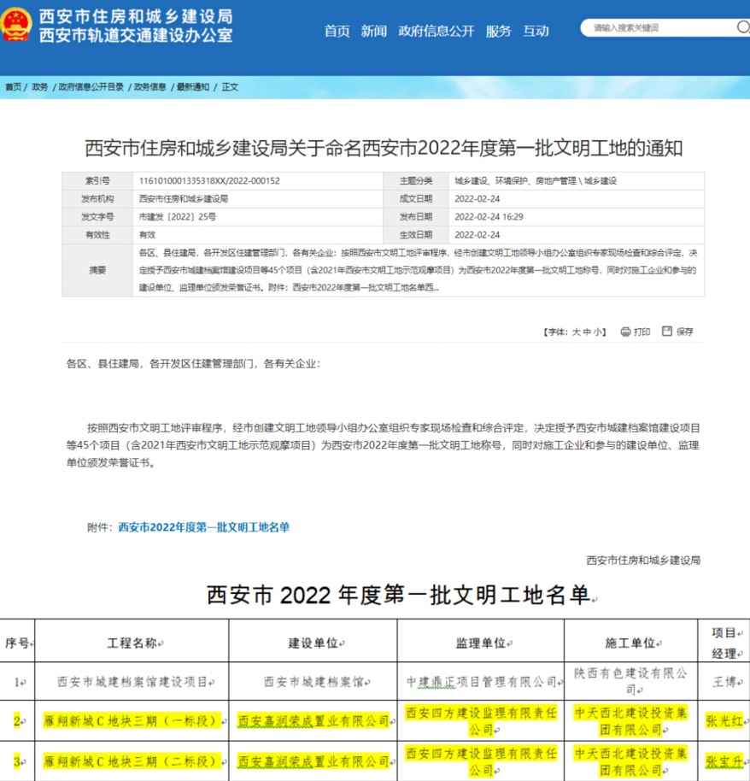Screen dimensions: 750x781
Task: Click breadcrumb link 政务信息
Action: (150, 87)
